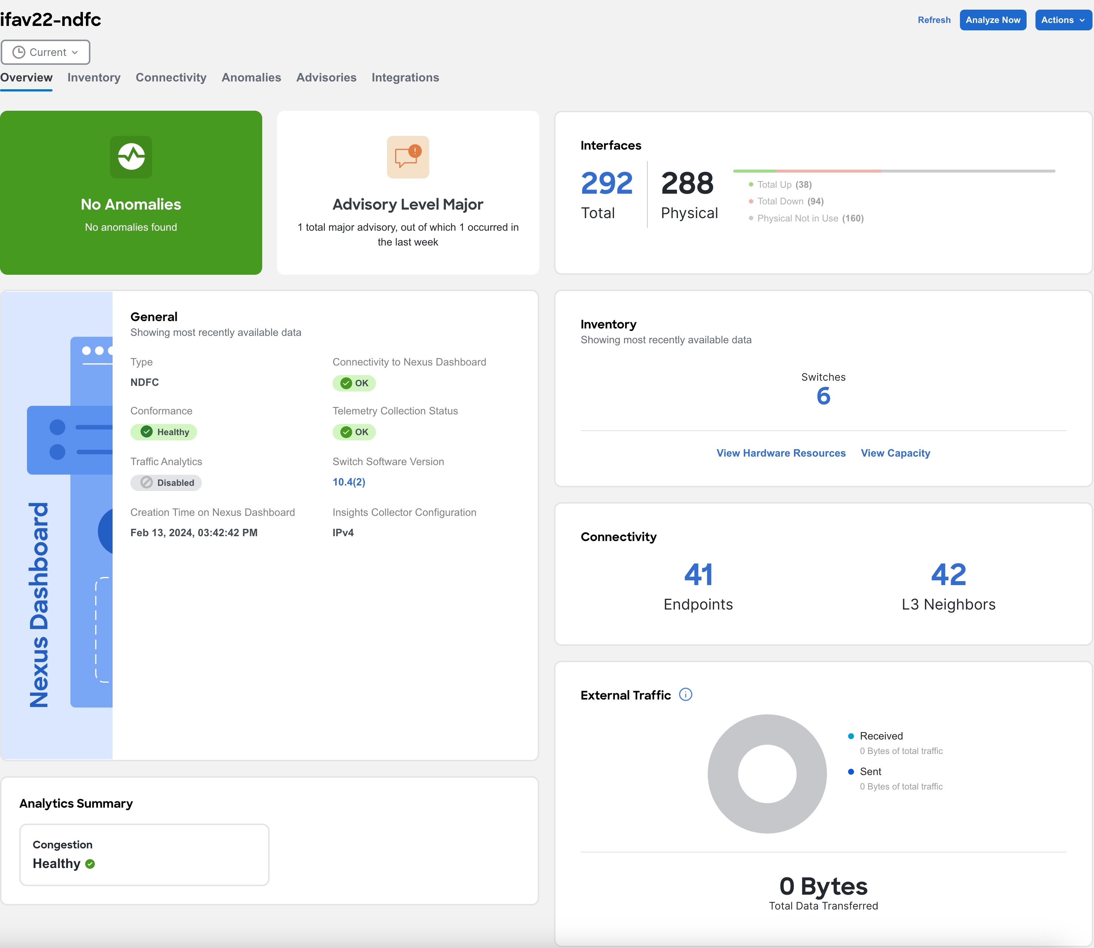Click the Advisory Level Major alert icon

407,156
